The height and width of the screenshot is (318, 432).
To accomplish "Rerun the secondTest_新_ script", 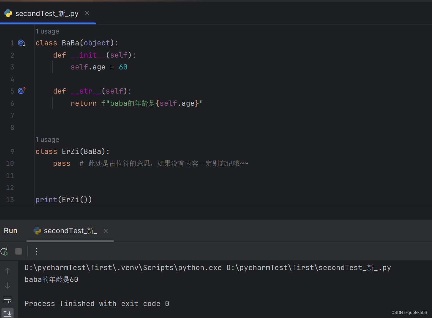I will (x=4, y=251).
